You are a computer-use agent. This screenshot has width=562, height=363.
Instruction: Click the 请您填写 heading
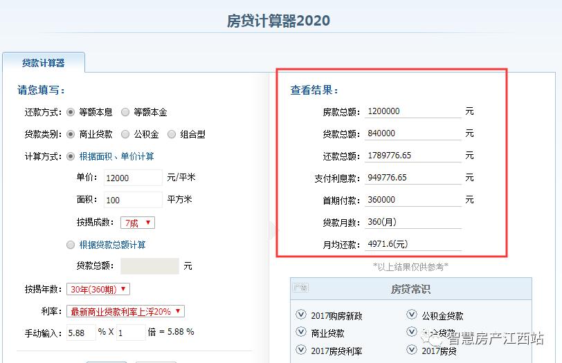click(41, 90)
